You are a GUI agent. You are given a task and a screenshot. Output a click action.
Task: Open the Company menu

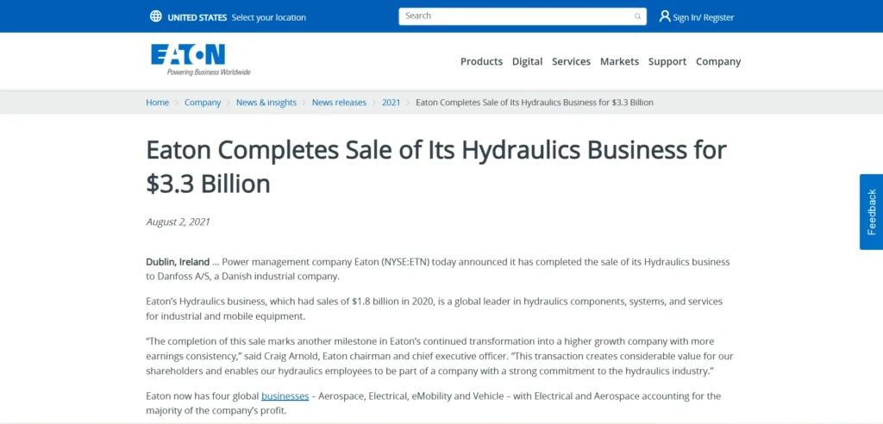(718, 61)
